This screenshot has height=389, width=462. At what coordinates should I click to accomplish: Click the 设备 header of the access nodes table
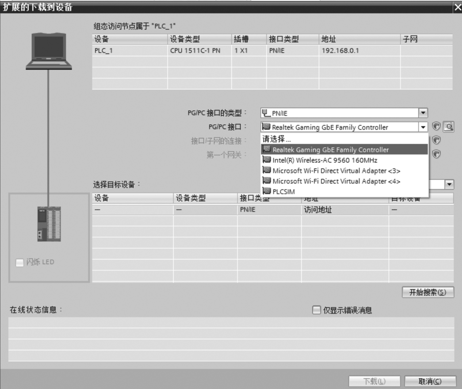coord(130,39)
